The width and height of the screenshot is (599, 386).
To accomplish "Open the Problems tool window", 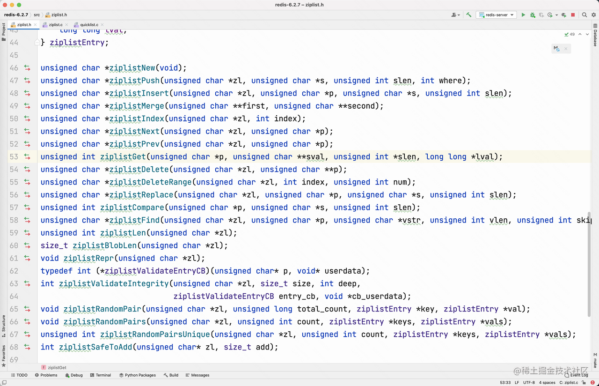I will tap(46, 375).
